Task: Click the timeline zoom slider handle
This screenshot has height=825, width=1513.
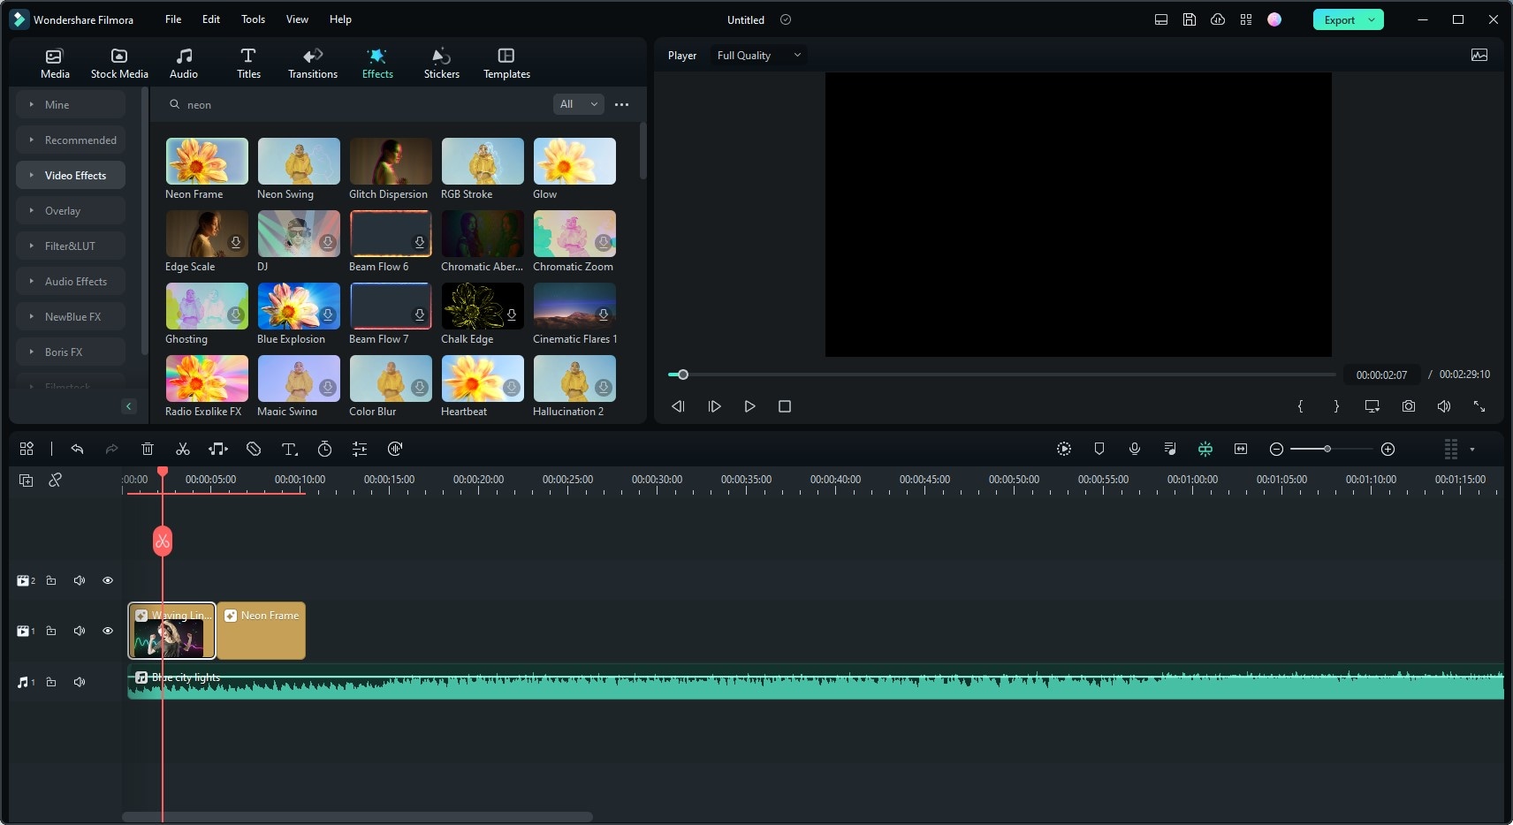Action: (x=1327, y=450)
